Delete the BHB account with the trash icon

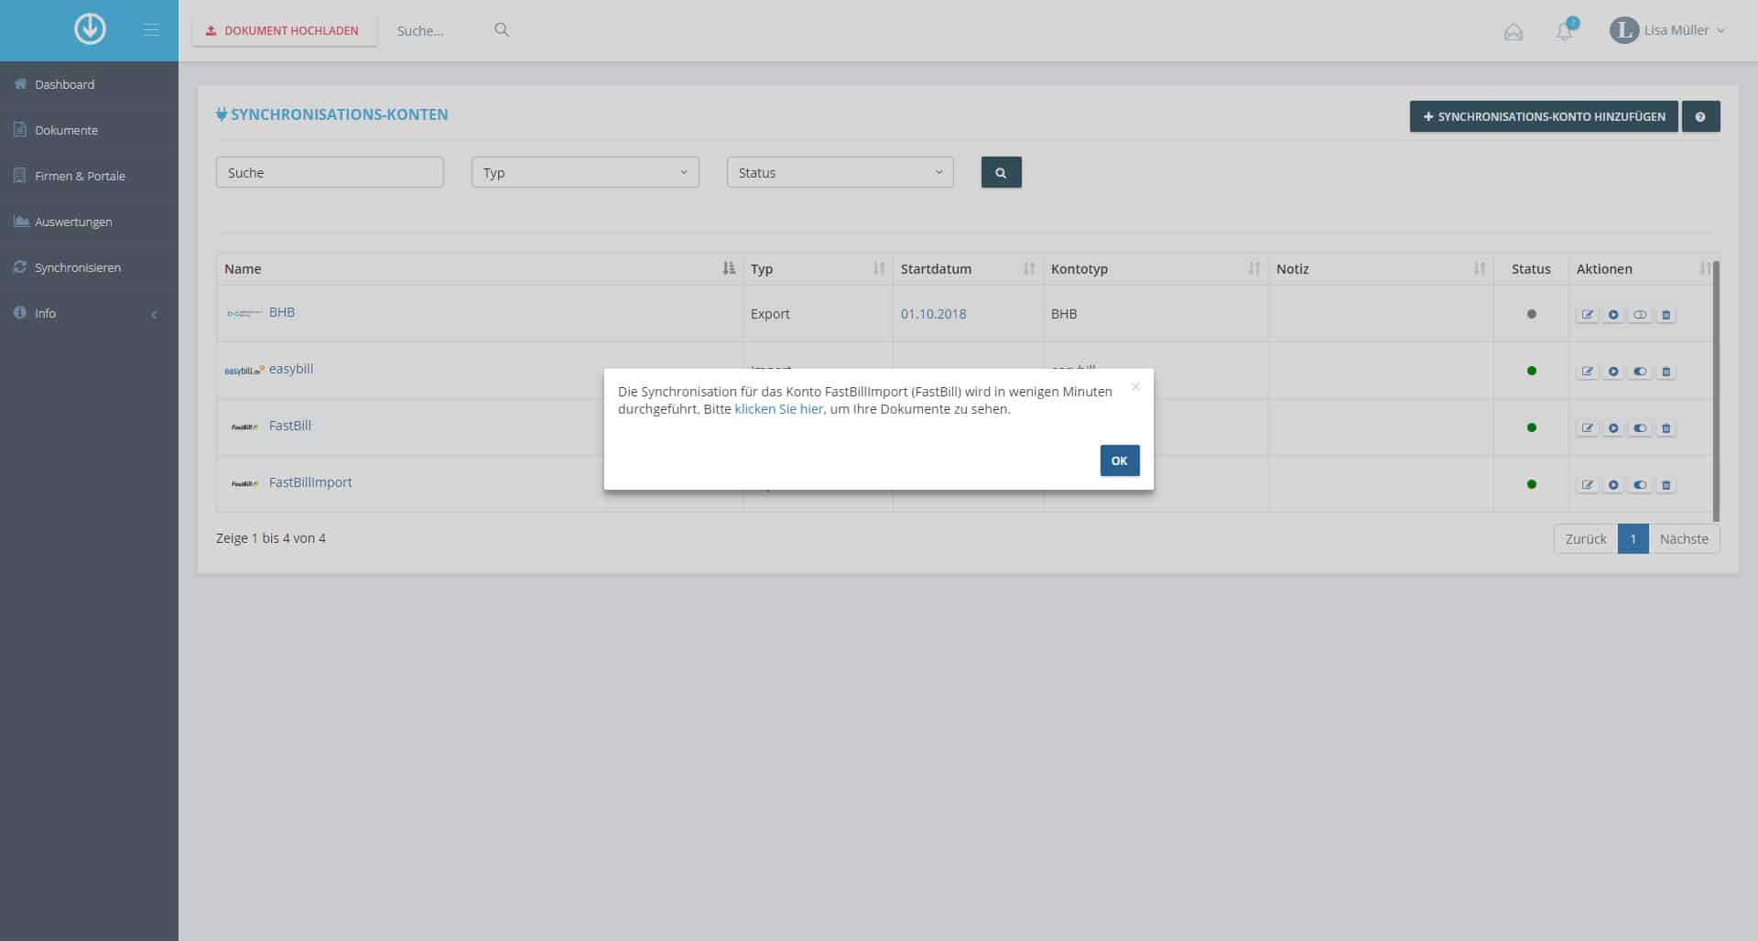tap(1666, 315)
